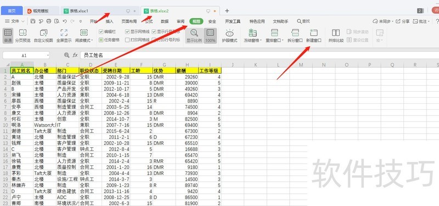Expand the 重排窗口 arrange windows dropdown
Screen dimensions: 439x206
pyautogui.click(x=275, y=36)
